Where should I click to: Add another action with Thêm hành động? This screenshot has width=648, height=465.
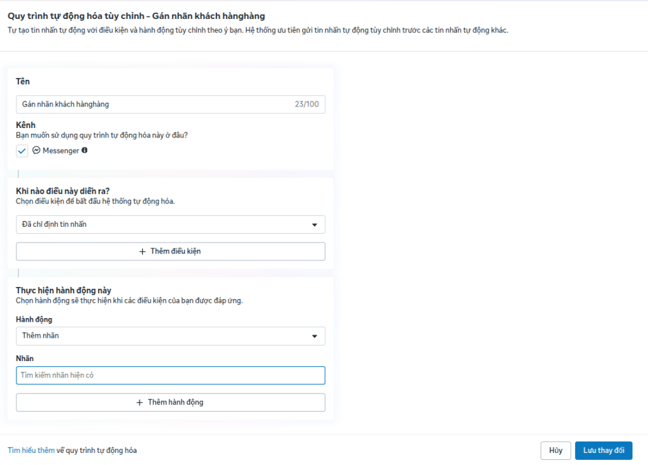(170, 402)
